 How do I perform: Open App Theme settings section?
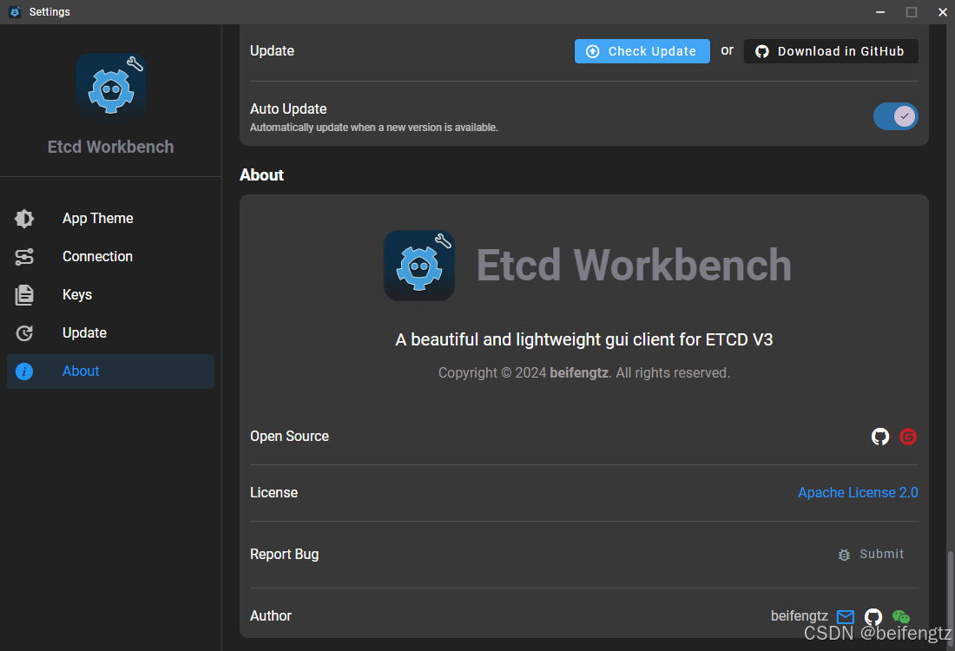click(x=110, y=219)
